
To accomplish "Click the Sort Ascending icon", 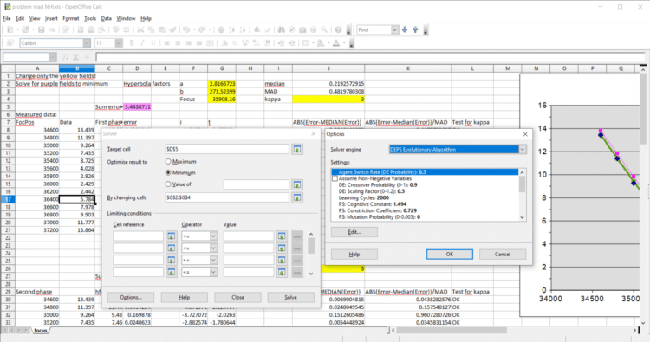I will point(231,29).
